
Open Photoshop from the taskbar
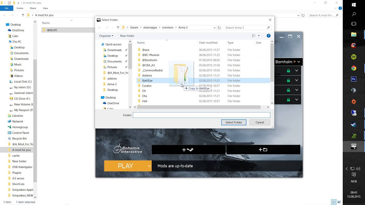pos(354,79)
